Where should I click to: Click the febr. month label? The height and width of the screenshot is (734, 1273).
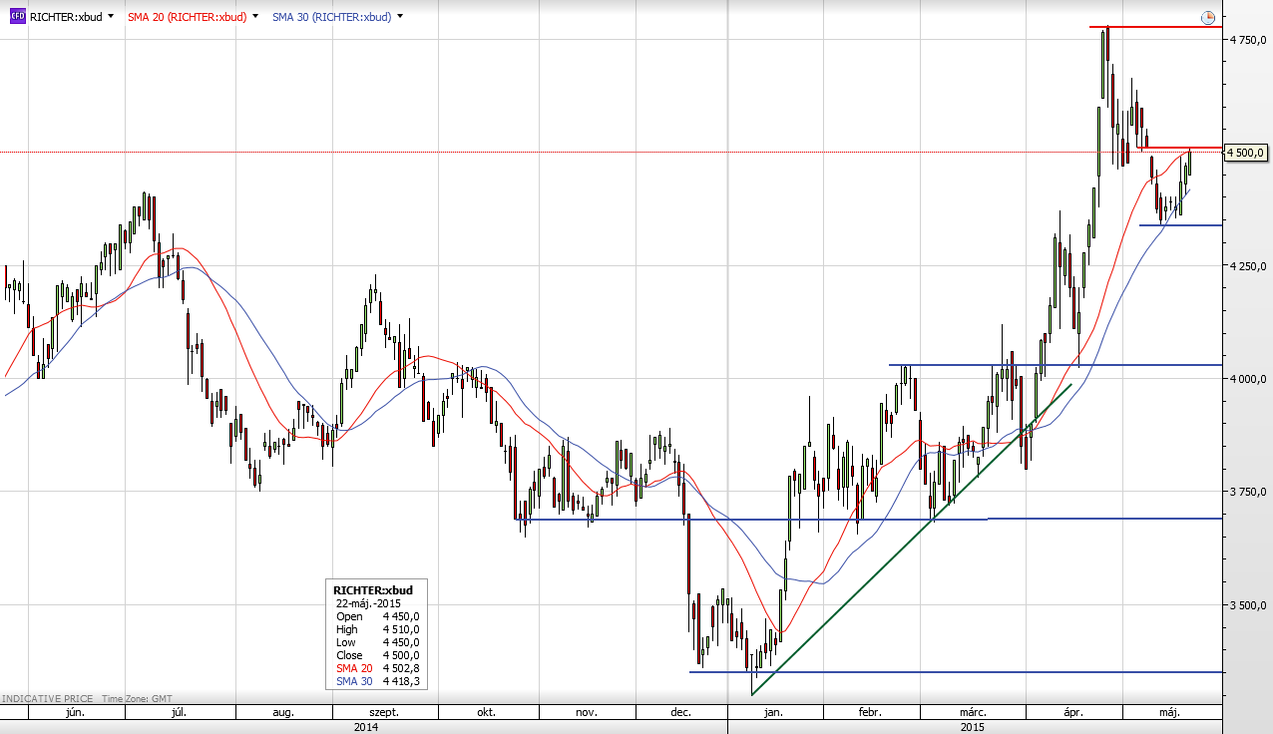coord(869,713)
